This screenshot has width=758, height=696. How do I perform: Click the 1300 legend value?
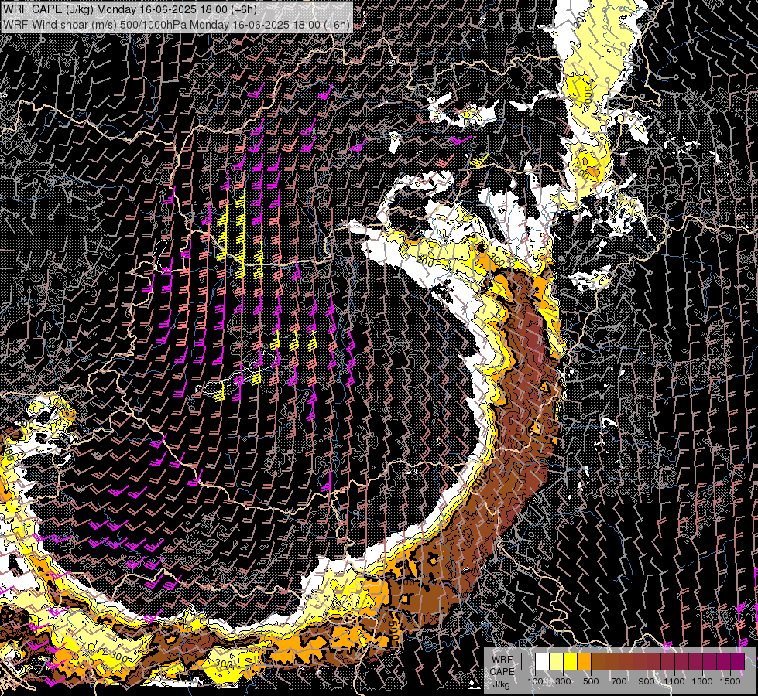pos(702,681)
